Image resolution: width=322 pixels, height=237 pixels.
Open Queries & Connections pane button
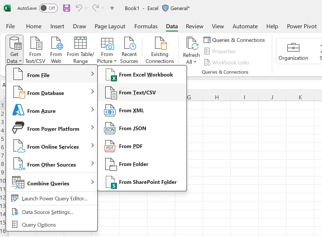(234, 40)
